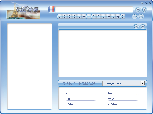153x114 pixels.
Task: Insert the ô accent character
Action: [x=104, y=16]
